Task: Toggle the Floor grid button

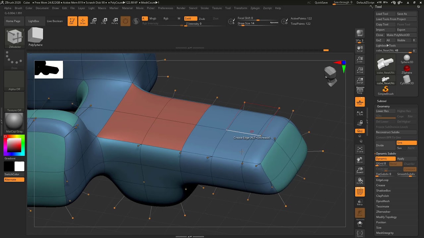Action: click(x=360, y=102)
